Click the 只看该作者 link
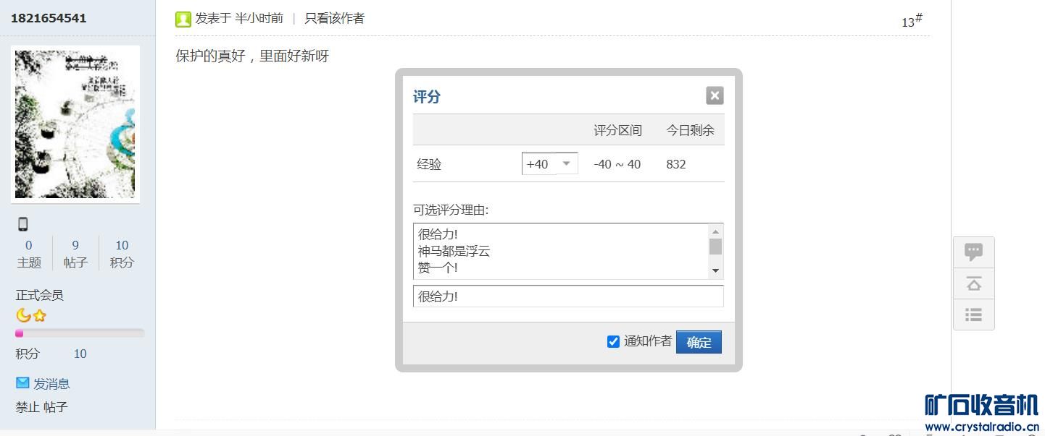The width and height of the screenshot is (1045, 436). 334,18
